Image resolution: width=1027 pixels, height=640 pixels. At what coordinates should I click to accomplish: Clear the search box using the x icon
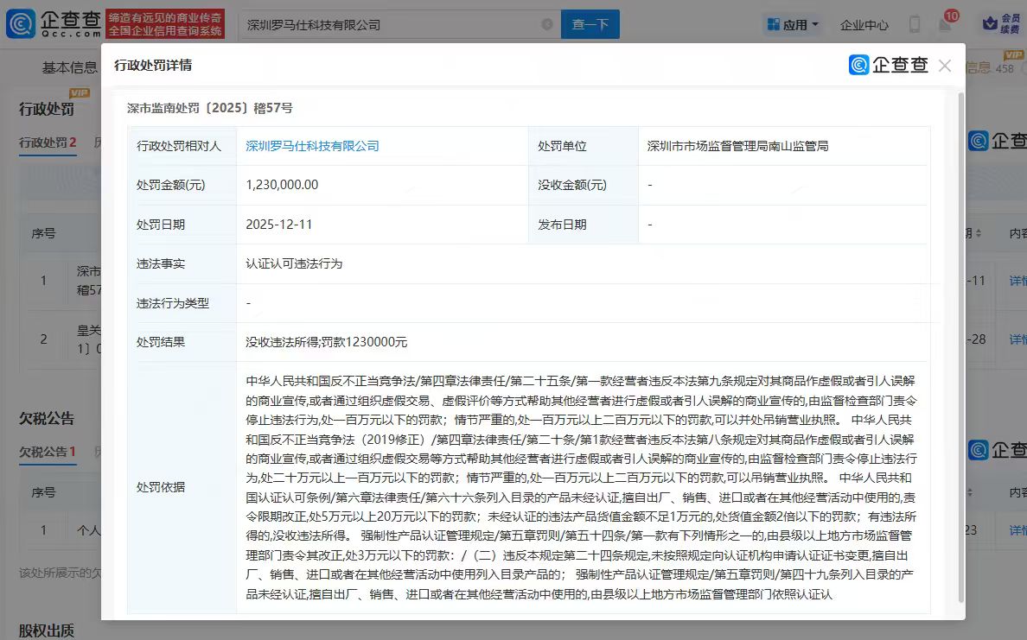tap(545, 24)
